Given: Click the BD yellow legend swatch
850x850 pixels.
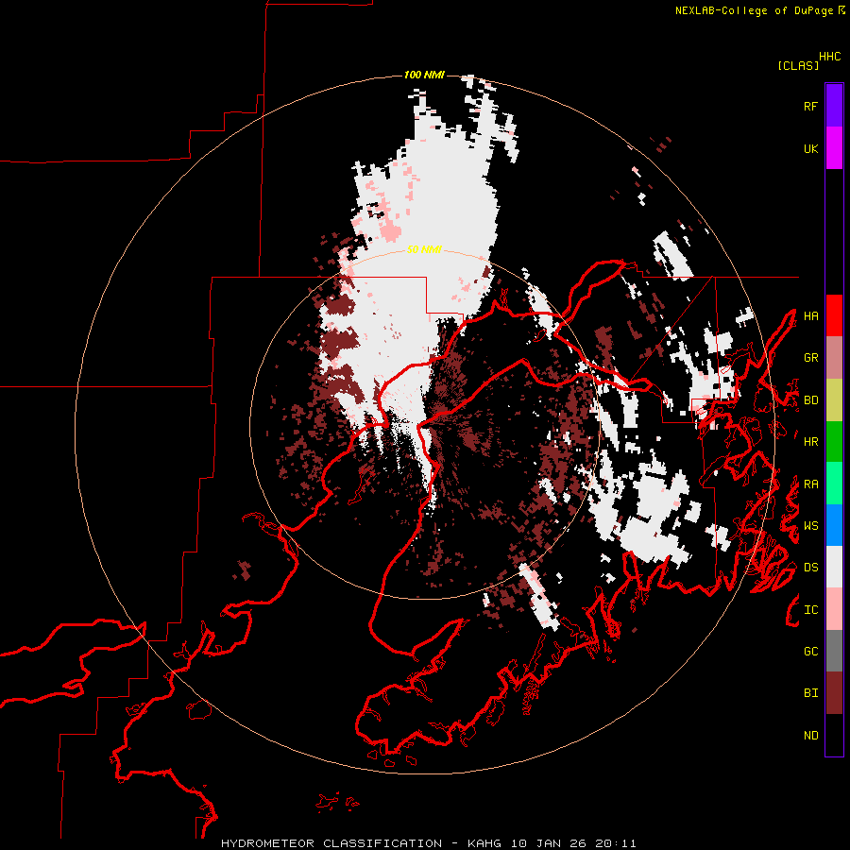Looking at the screenshot, I should (x=834, y=400).
